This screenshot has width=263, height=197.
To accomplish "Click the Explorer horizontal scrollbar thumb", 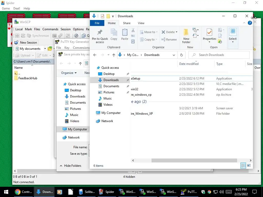I will pyautogui.click(x=194, y=161).
